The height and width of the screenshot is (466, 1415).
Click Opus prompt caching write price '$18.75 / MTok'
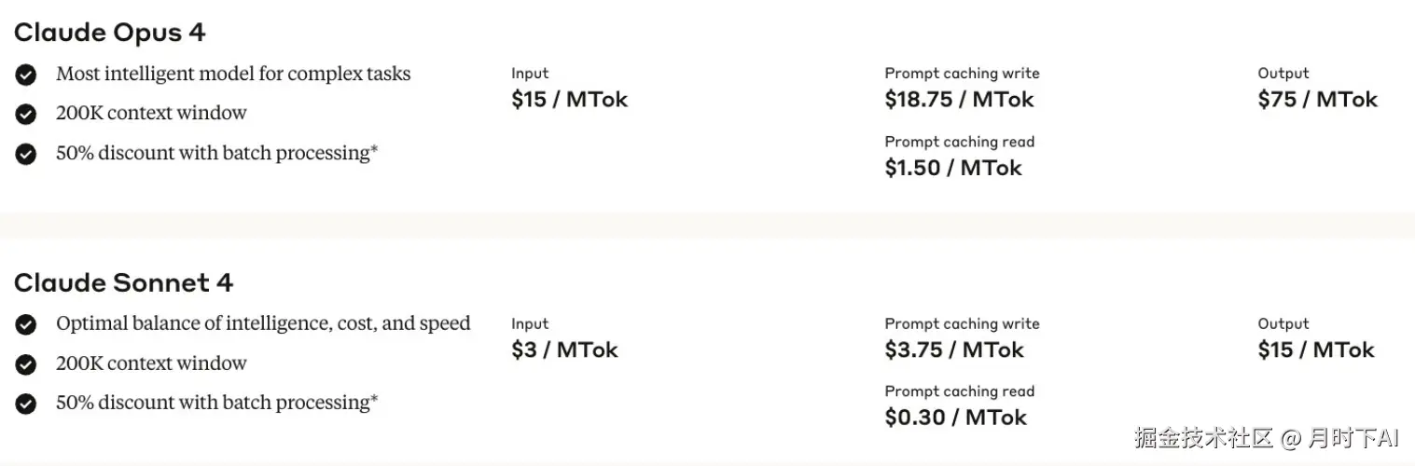(x=959, y=100)
